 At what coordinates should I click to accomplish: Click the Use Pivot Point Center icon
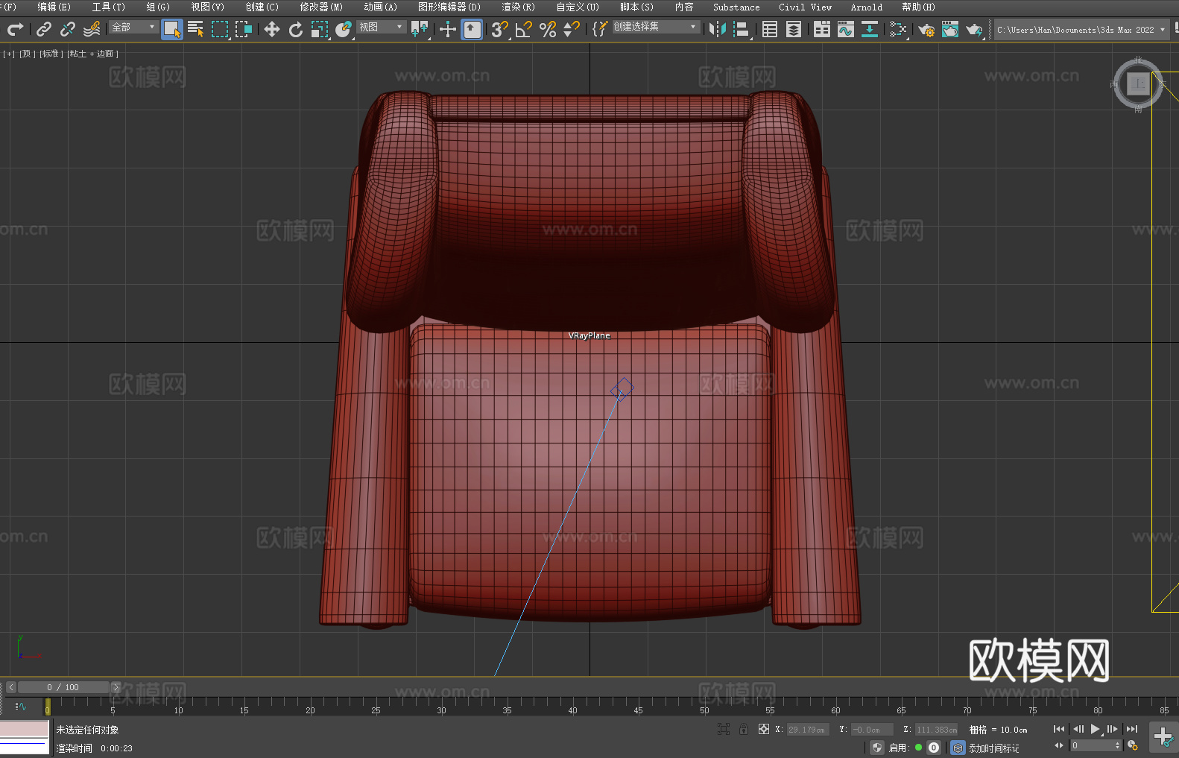[420, 29]
